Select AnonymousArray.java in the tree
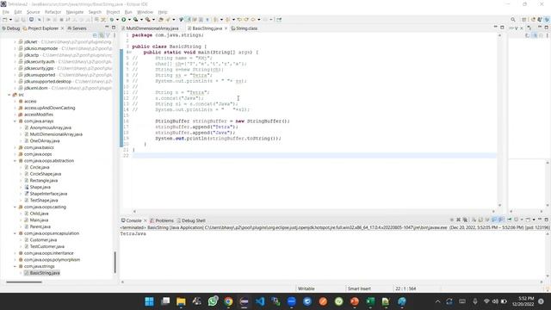Image resolution: width=551 pixels, height=310 pixels. coord(51,128)
